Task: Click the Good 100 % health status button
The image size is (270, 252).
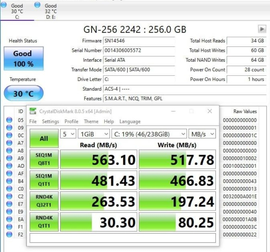Action: pos(23,58)
